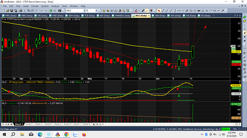Open the black info (i) icon
This screenshot has height=138, width=247.
(x=60, y=11)
